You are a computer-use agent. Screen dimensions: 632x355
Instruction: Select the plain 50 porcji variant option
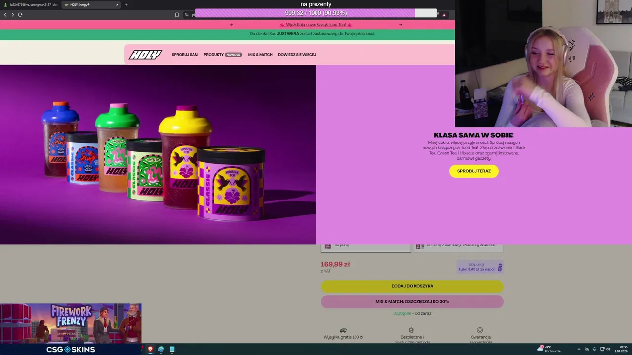(x=366, y=248)
